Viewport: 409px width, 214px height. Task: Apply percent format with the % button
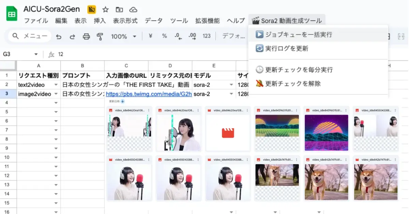[x=164, y=36]
